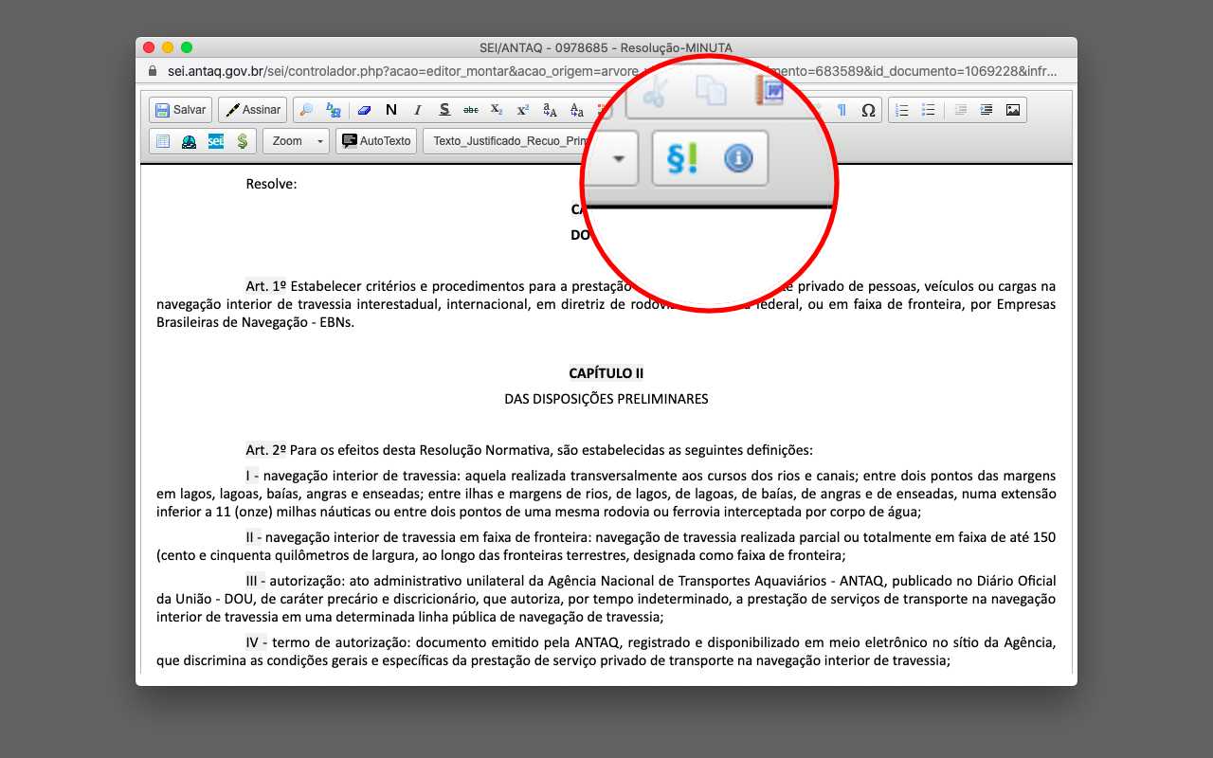
Task: Click the Art. 2º label
Action: coord(266,450)
